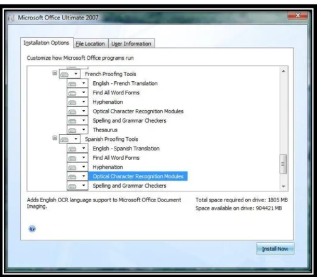Click the feature list scrollbar thumb

[283, 164]
